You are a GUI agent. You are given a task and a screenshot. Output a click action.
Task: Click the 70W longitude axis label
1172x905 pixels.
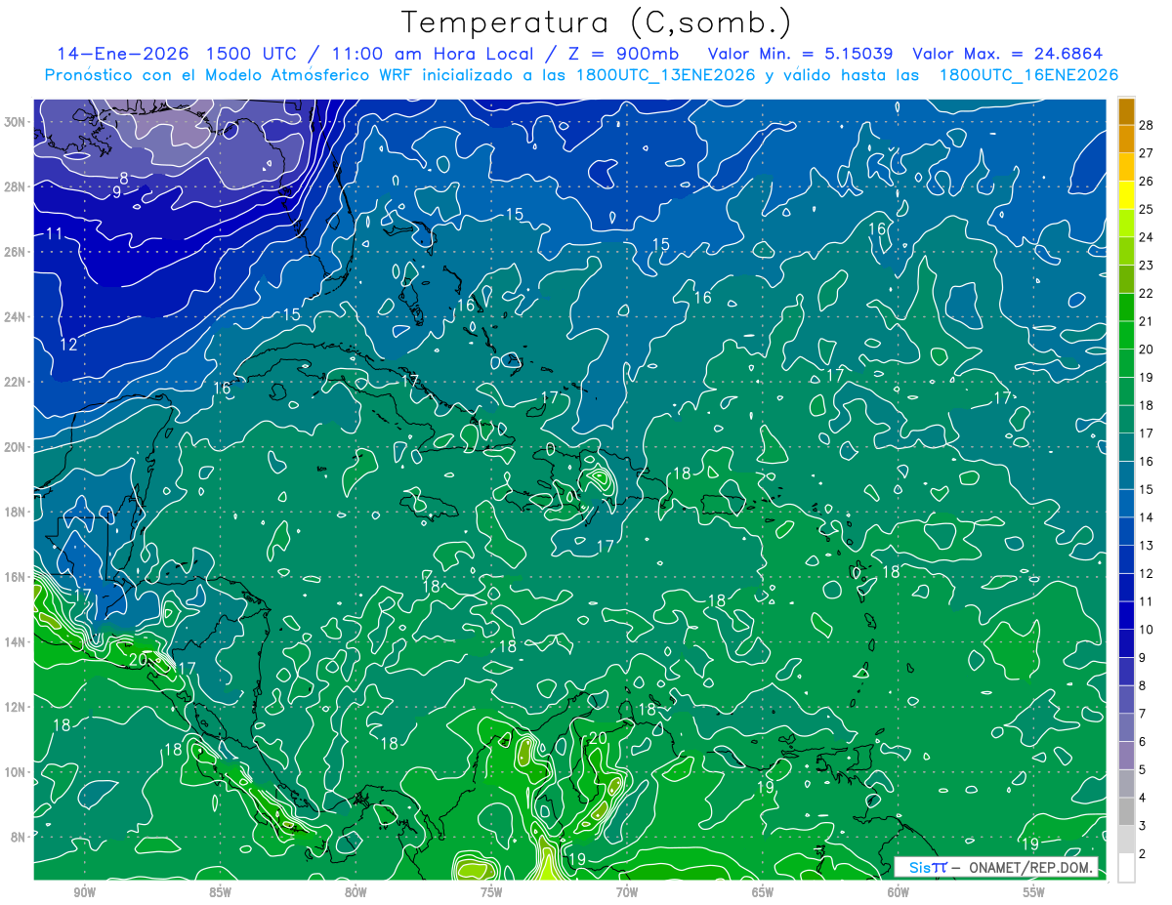[x=627, y=892]
